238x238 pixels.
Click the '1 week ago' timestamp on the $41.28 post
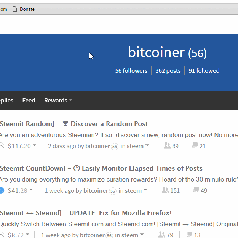coord(59,190)
